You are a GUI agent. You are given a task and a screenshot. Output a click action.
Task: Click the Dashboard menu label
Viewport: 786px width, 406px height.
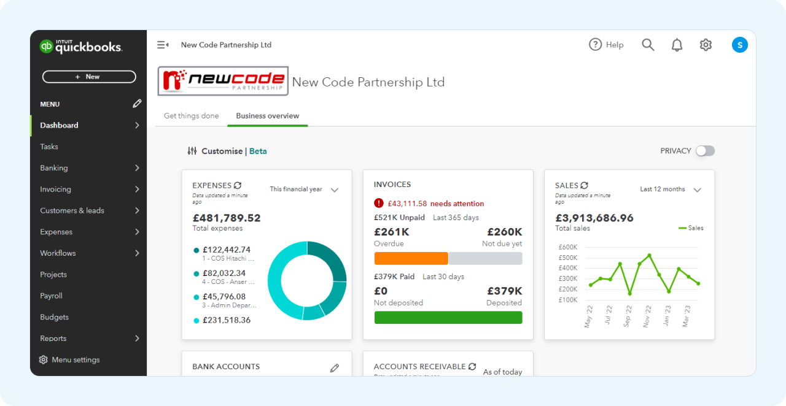(x=59, y=125)
